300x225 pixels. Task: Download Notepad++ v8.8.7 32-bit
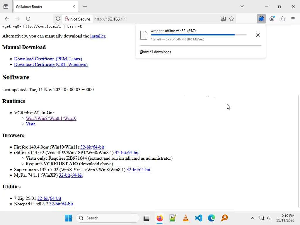click(55, 204)
